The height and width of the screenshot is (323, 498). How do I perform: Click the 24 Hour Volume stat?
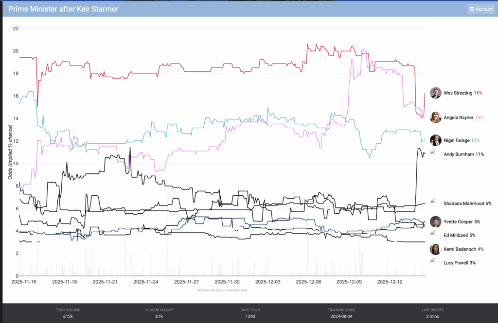[160, 313]
